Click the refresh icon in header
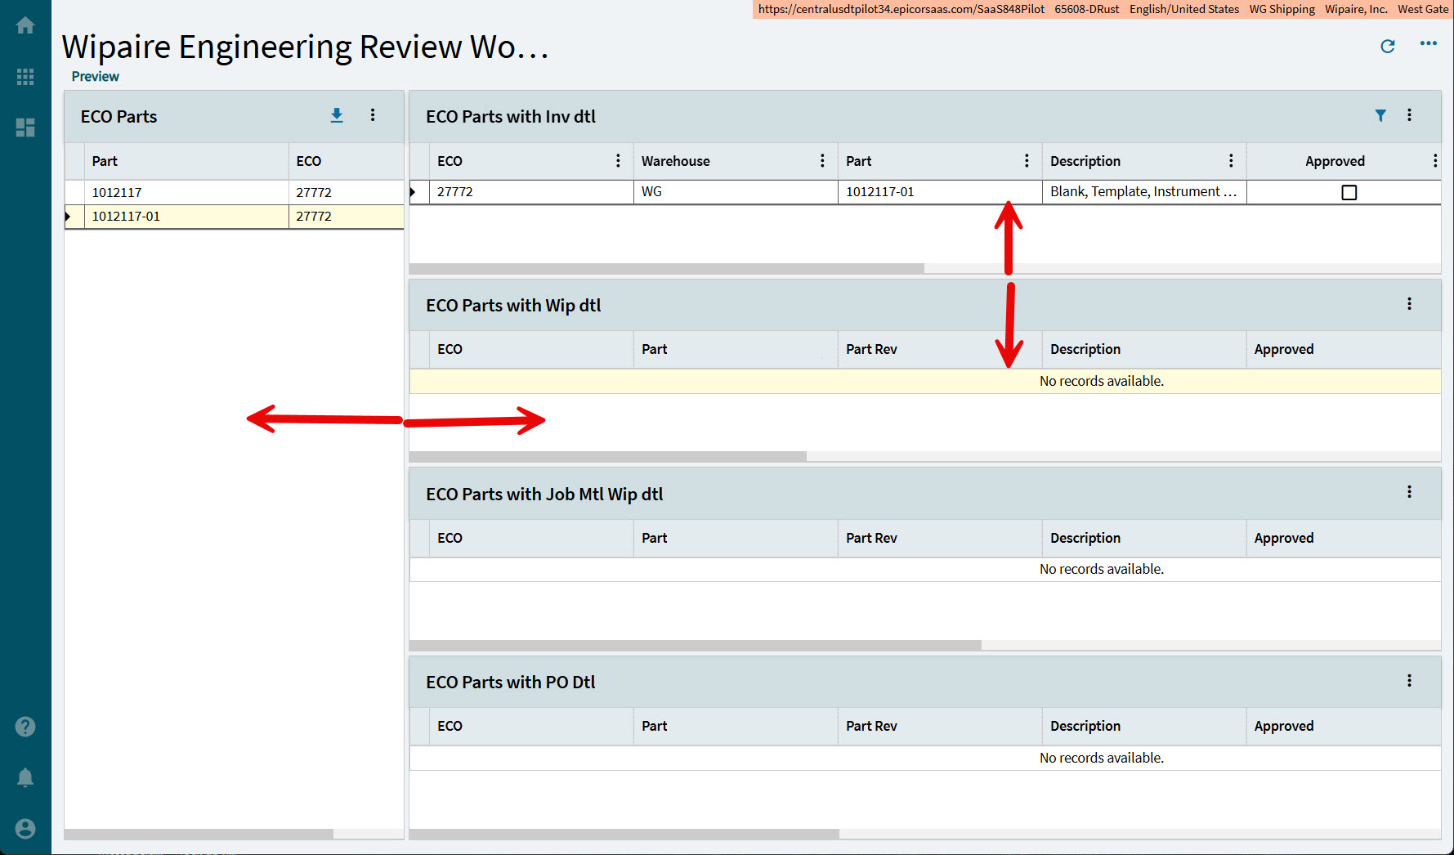 [1388, 47]
